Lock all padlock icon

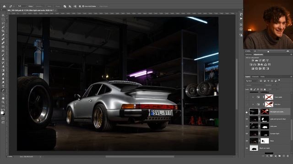pos(265,89)
